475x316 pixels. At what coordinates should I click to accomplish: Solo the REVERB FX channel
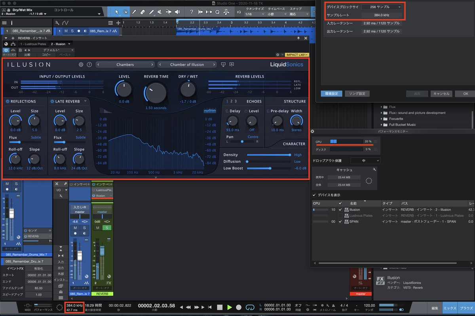pyautogui.click(x=106, y=228)
